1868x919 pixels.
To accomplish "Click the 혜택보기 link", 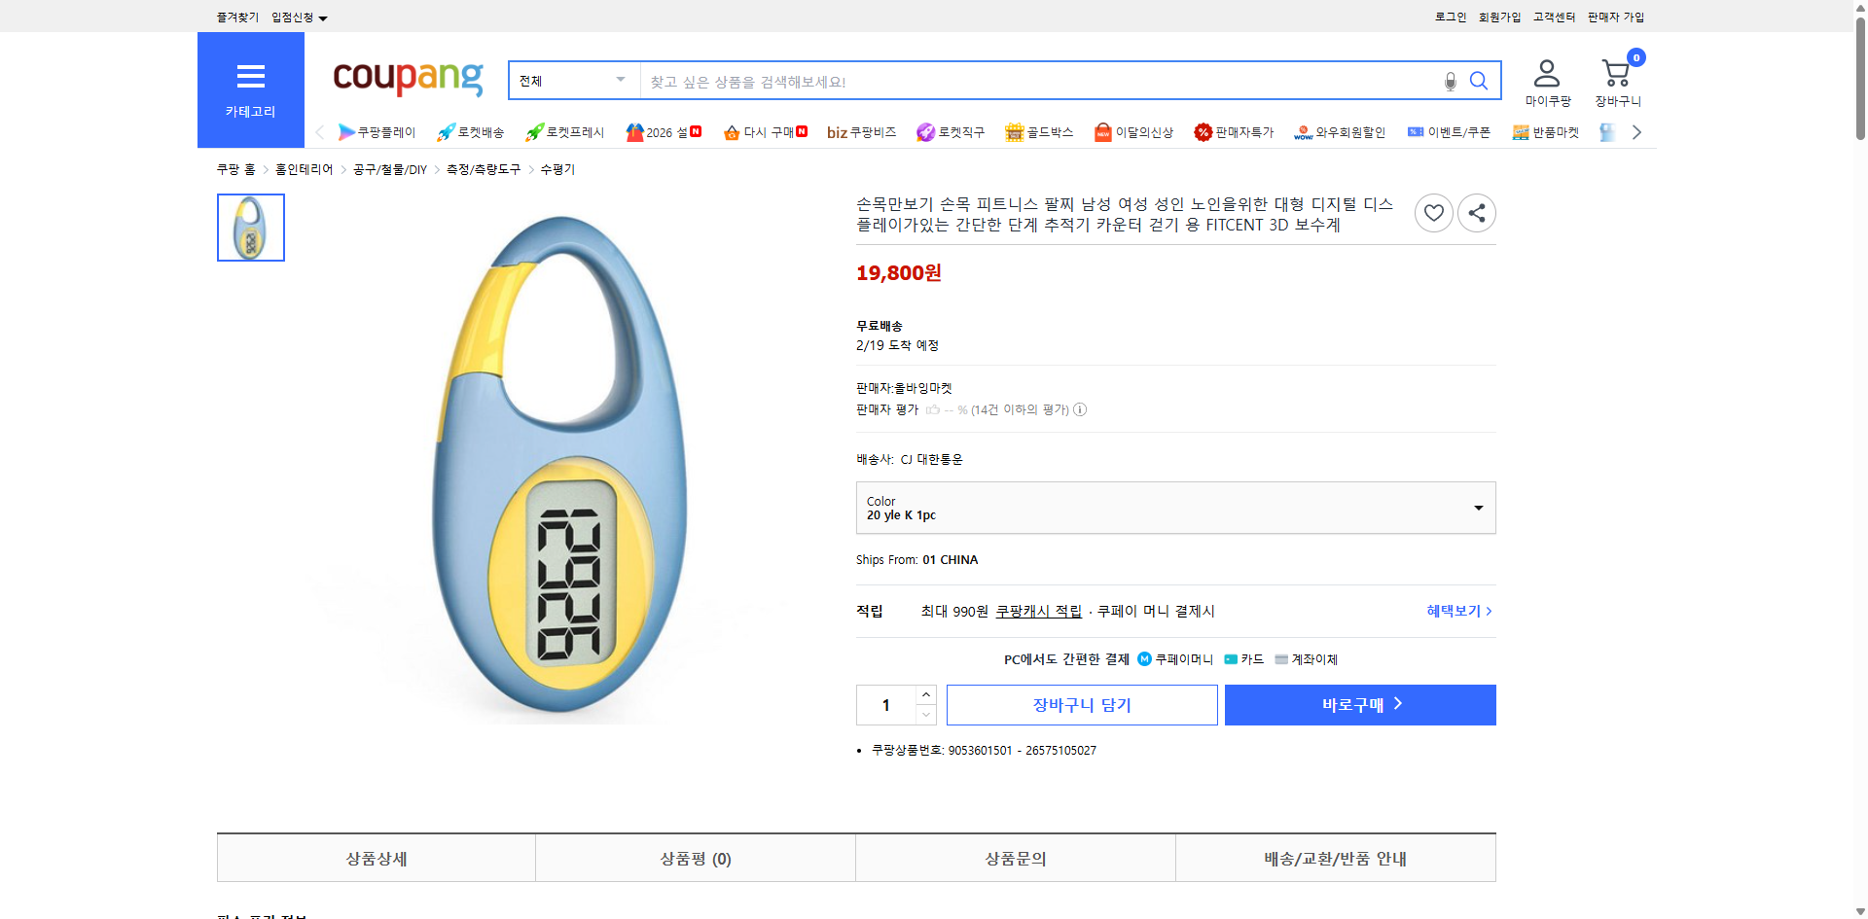I will click(1454, 611).
